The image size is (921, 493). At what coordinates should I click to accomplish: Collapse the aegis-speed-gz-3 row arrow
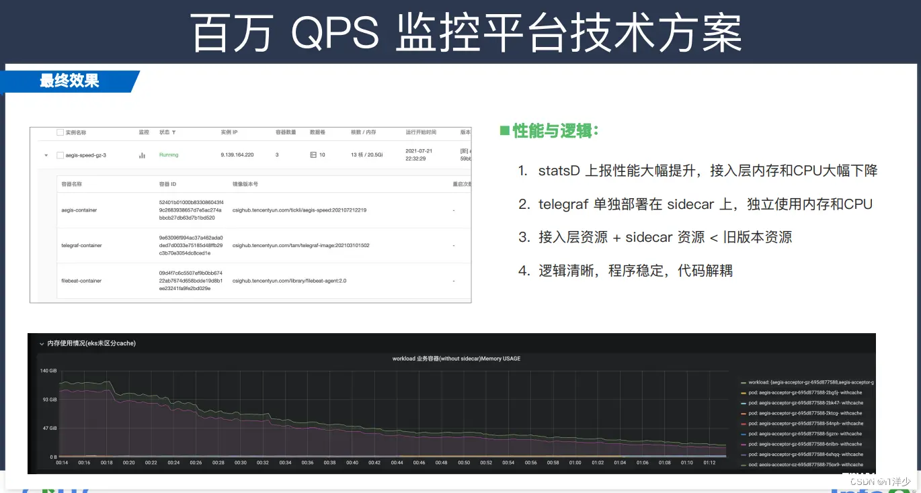point(46,155)
